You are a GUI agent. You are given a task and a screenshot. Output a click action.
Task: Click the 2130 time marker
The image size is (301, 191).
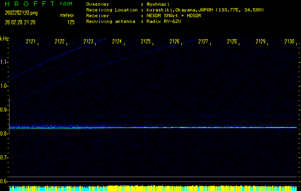tap(289, 42)
